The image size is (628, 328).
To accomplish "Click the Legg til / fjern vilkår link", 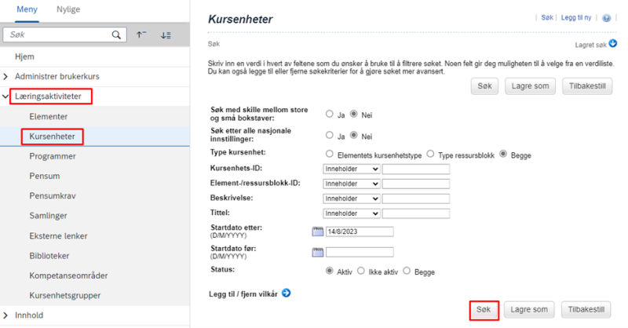I will point(243,294).
